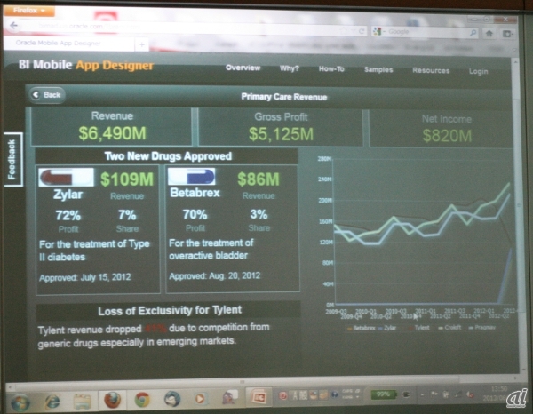Image resolution: width=533 pixels, height=414 pixels.
Task: Open Google Chrome from the taskbar
Action: pos(142,399)
